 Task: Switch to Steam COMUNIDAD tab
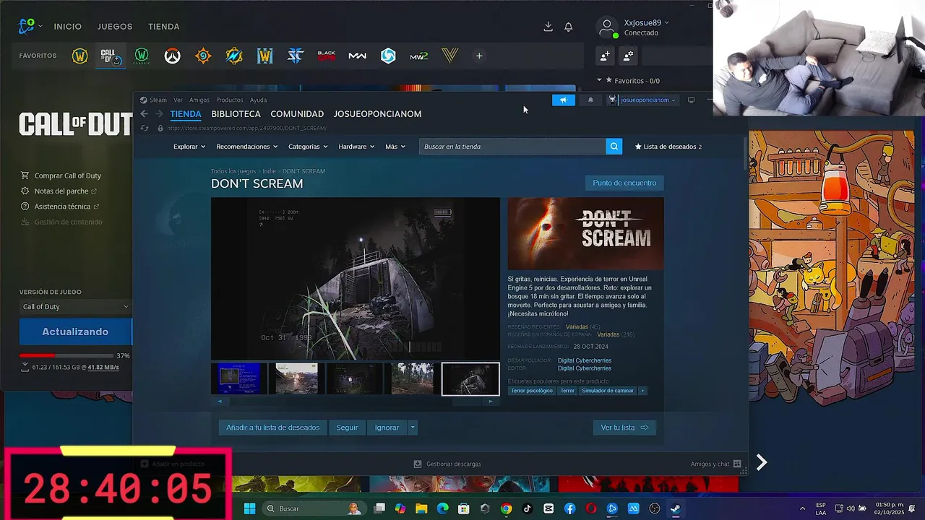click(297, 114)
